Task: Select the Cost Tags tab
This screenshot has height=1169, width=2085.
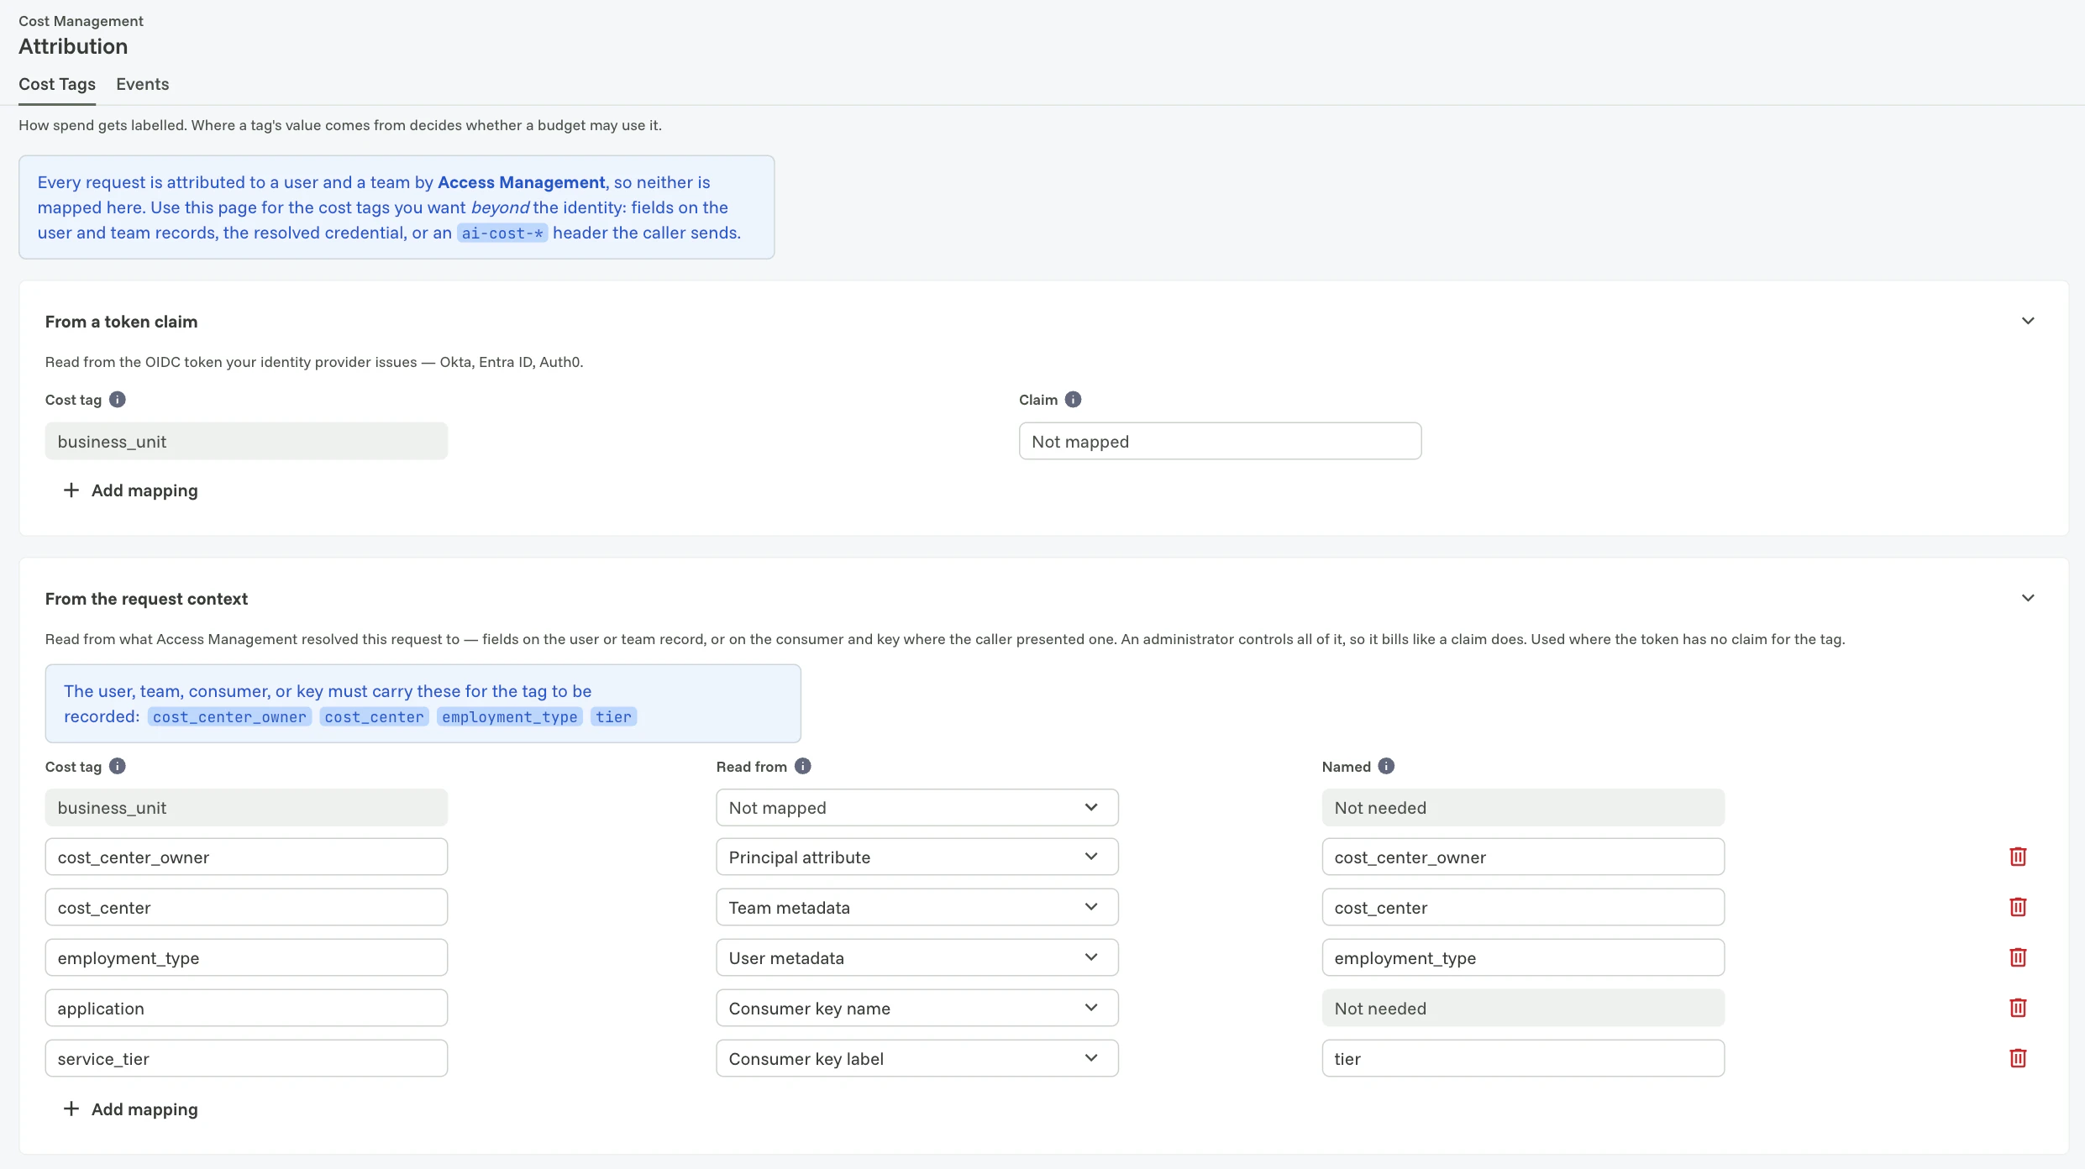Action: tap(57, 84)
